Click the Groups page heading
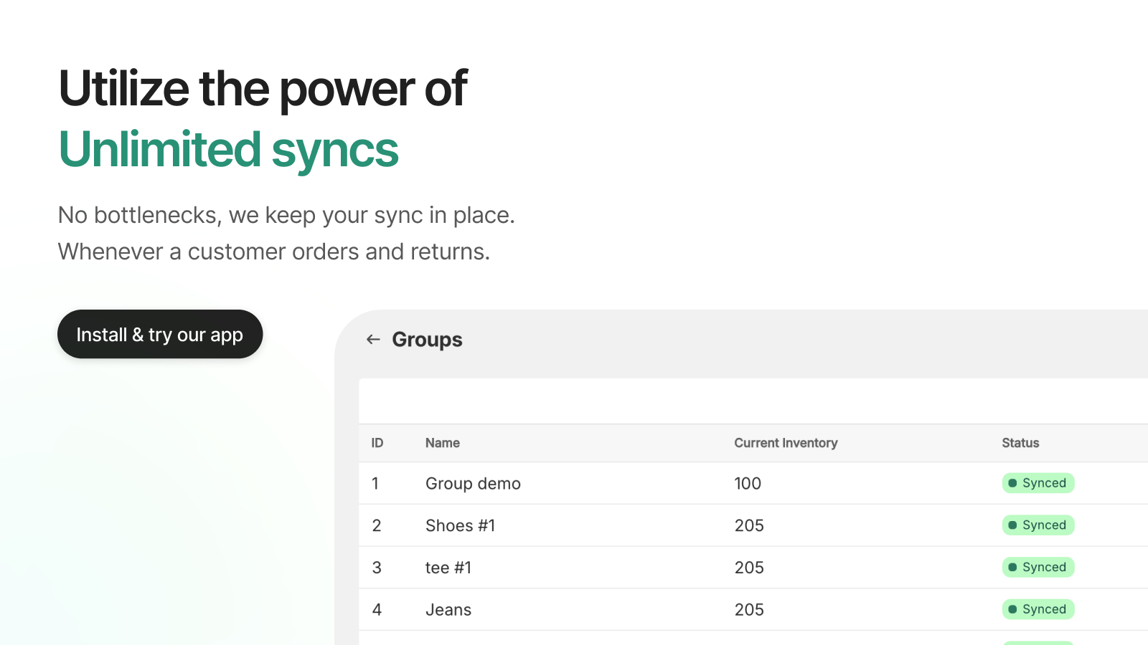Image resolution: width=1148 pixels, height=645 pixels. 427,340
